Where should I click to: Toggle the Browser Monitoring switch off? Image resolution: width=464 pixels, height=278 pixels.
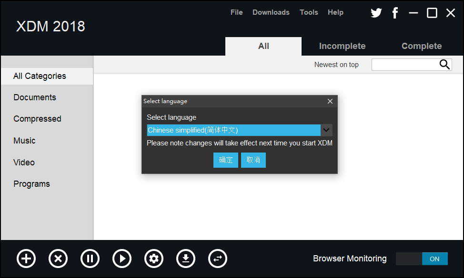coord(422,259)
